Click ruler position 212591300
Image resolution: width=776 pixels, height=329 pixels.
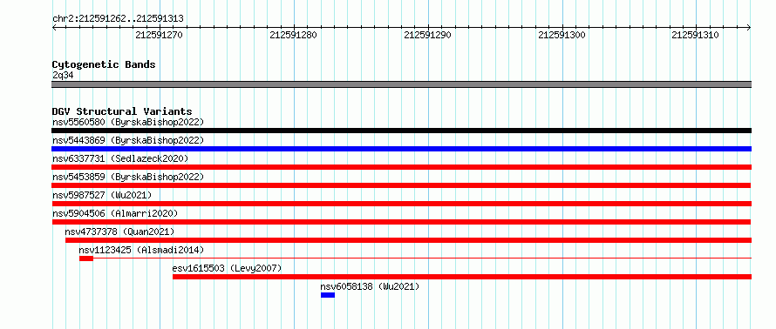click(x=562, y=35)
